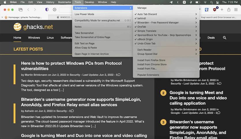
Task: Switch to Kagi search and Orion browser tab
Action: [x=219, y=17]
